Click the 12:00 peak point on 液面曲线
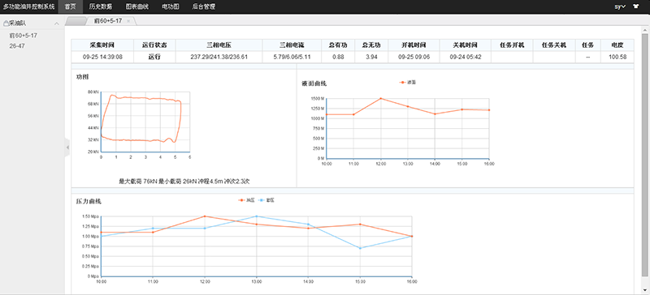The image size is (650, 295). click(x=380, y=99)
